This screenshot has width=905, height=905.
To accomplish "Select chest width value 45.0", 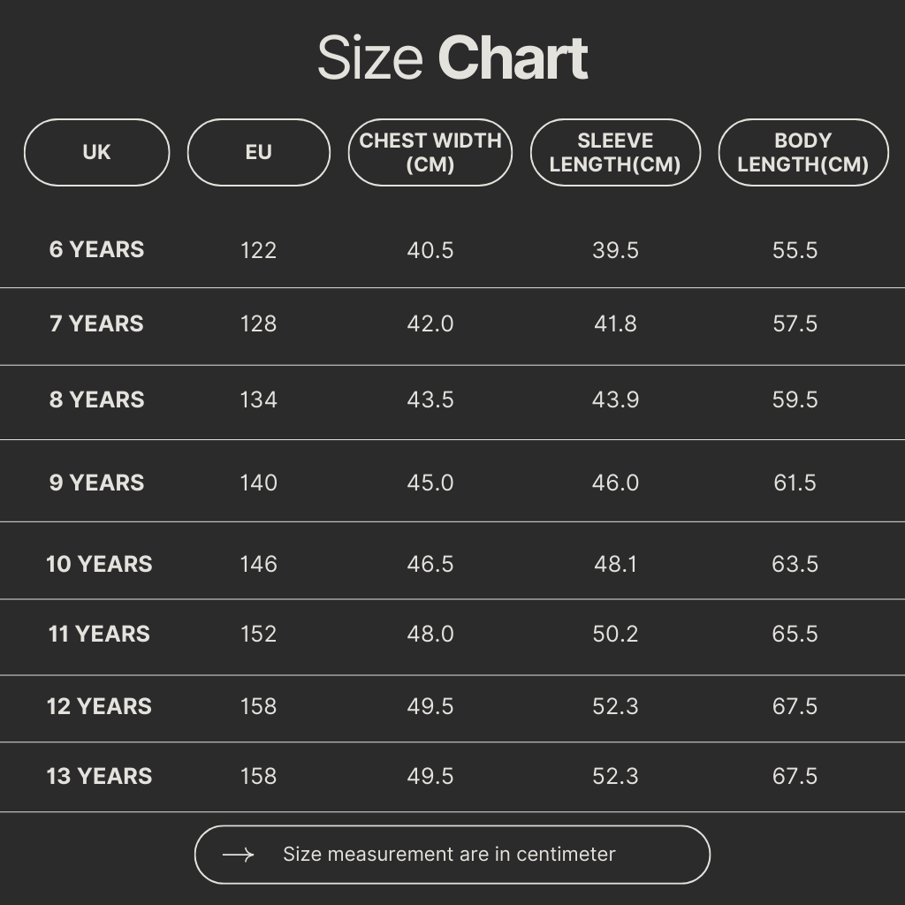I will (430, 483).
